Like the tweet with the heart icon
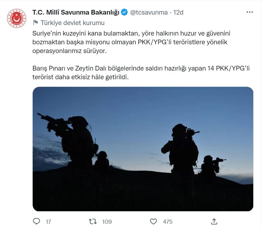The image size is (262, 229). click(x=153, y=221)
